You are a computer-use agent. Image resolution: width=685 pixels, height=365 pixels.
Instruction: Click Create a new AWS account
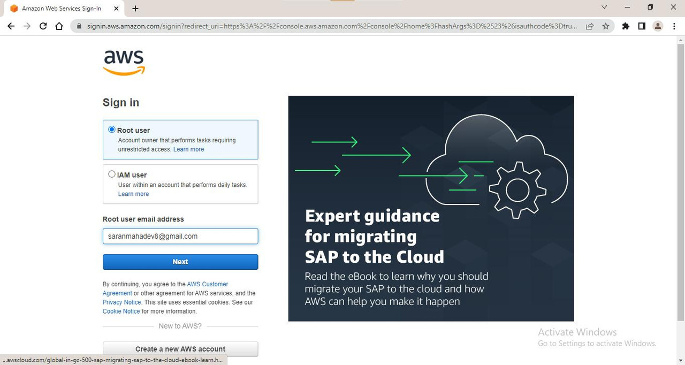coord(180,349)
